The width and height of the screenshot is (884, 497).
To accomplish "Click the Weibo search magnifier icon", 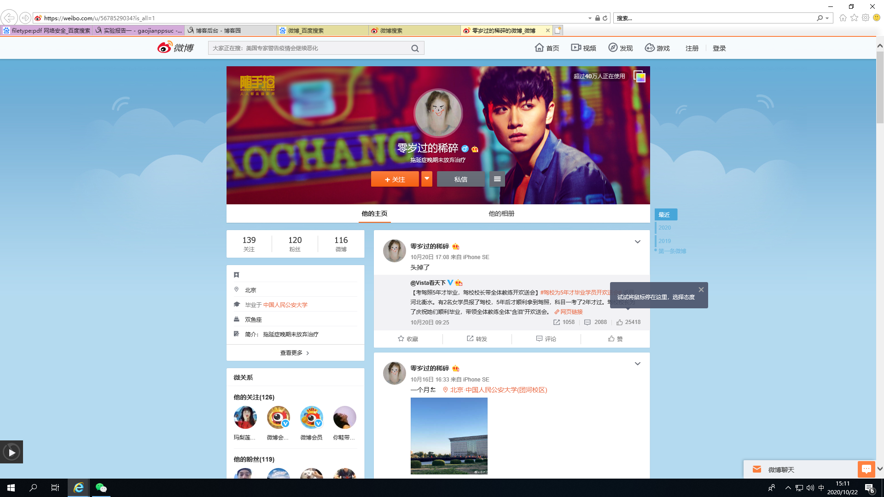I will (x=415, y=48).
